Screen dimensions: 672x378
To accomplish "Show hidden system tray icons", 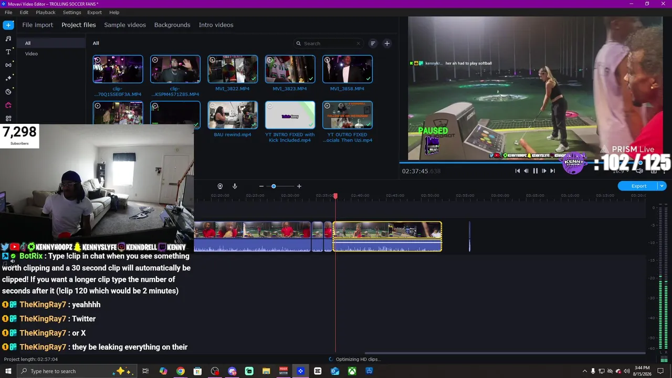I will (584, 371).
